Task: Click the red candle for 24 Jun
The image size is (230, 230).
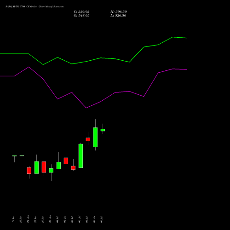Action: [x=29, y=171]
